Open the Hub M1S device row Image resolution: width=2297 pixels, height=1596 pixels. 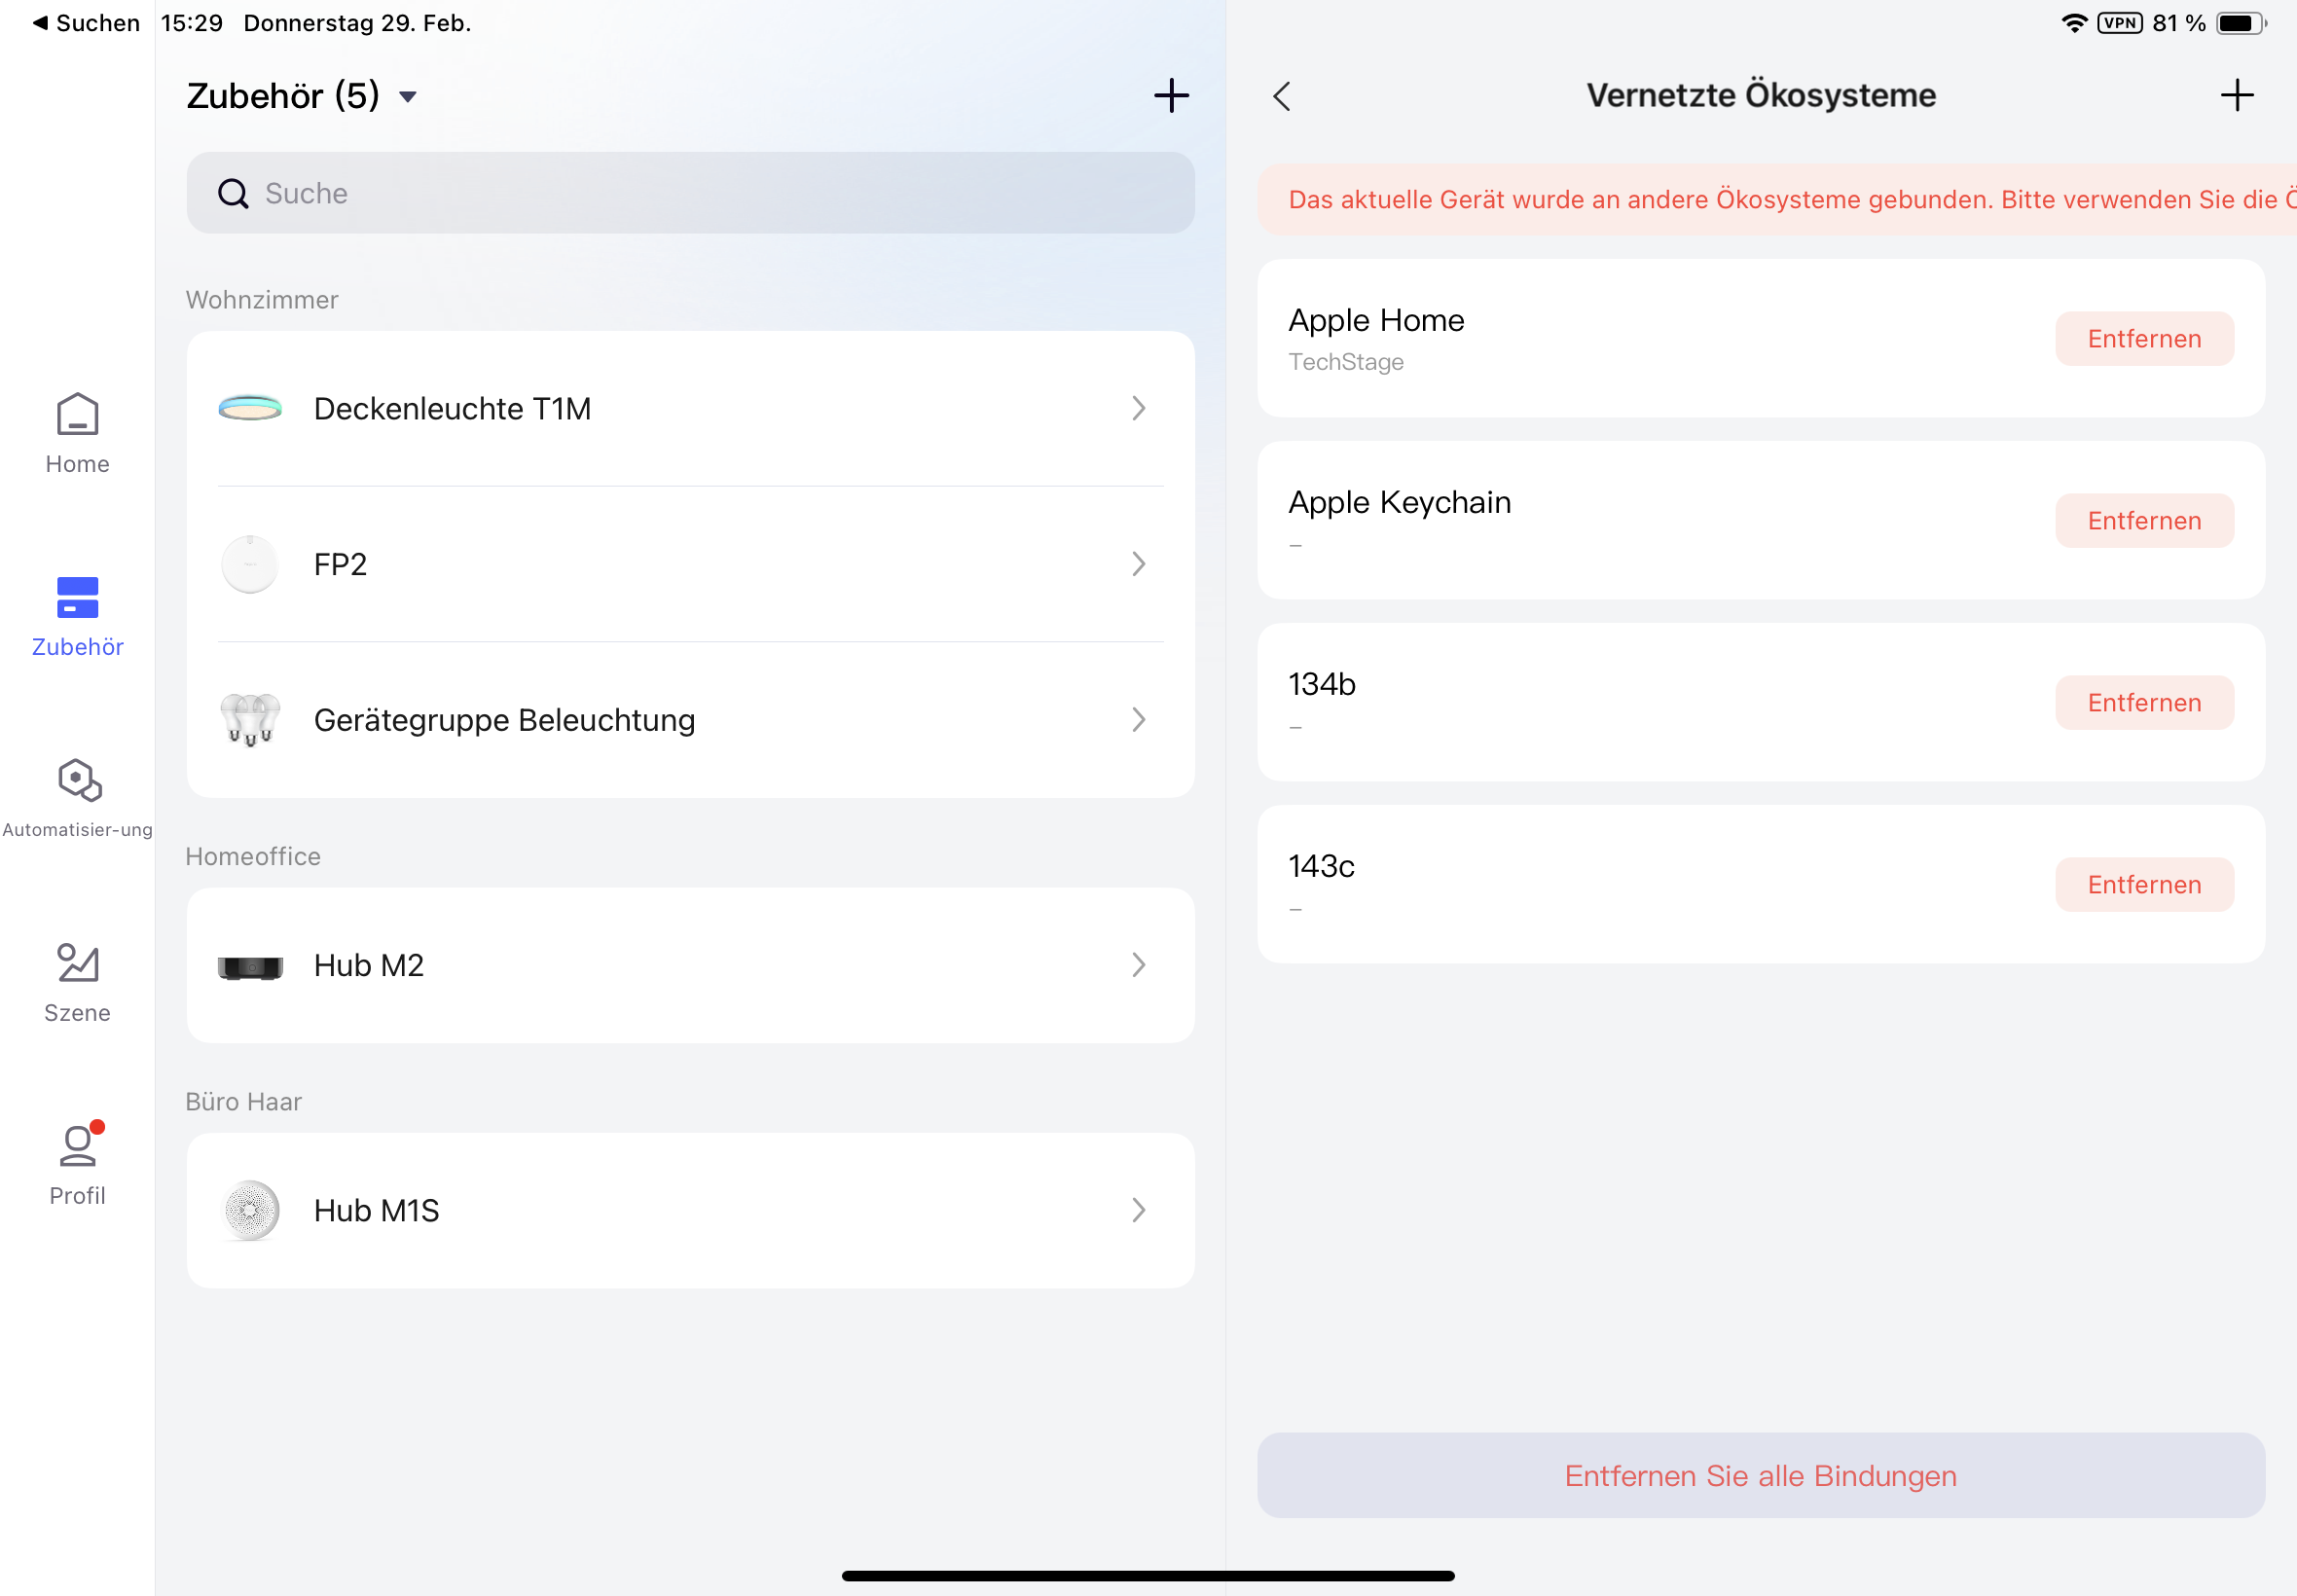(690, 1210)
